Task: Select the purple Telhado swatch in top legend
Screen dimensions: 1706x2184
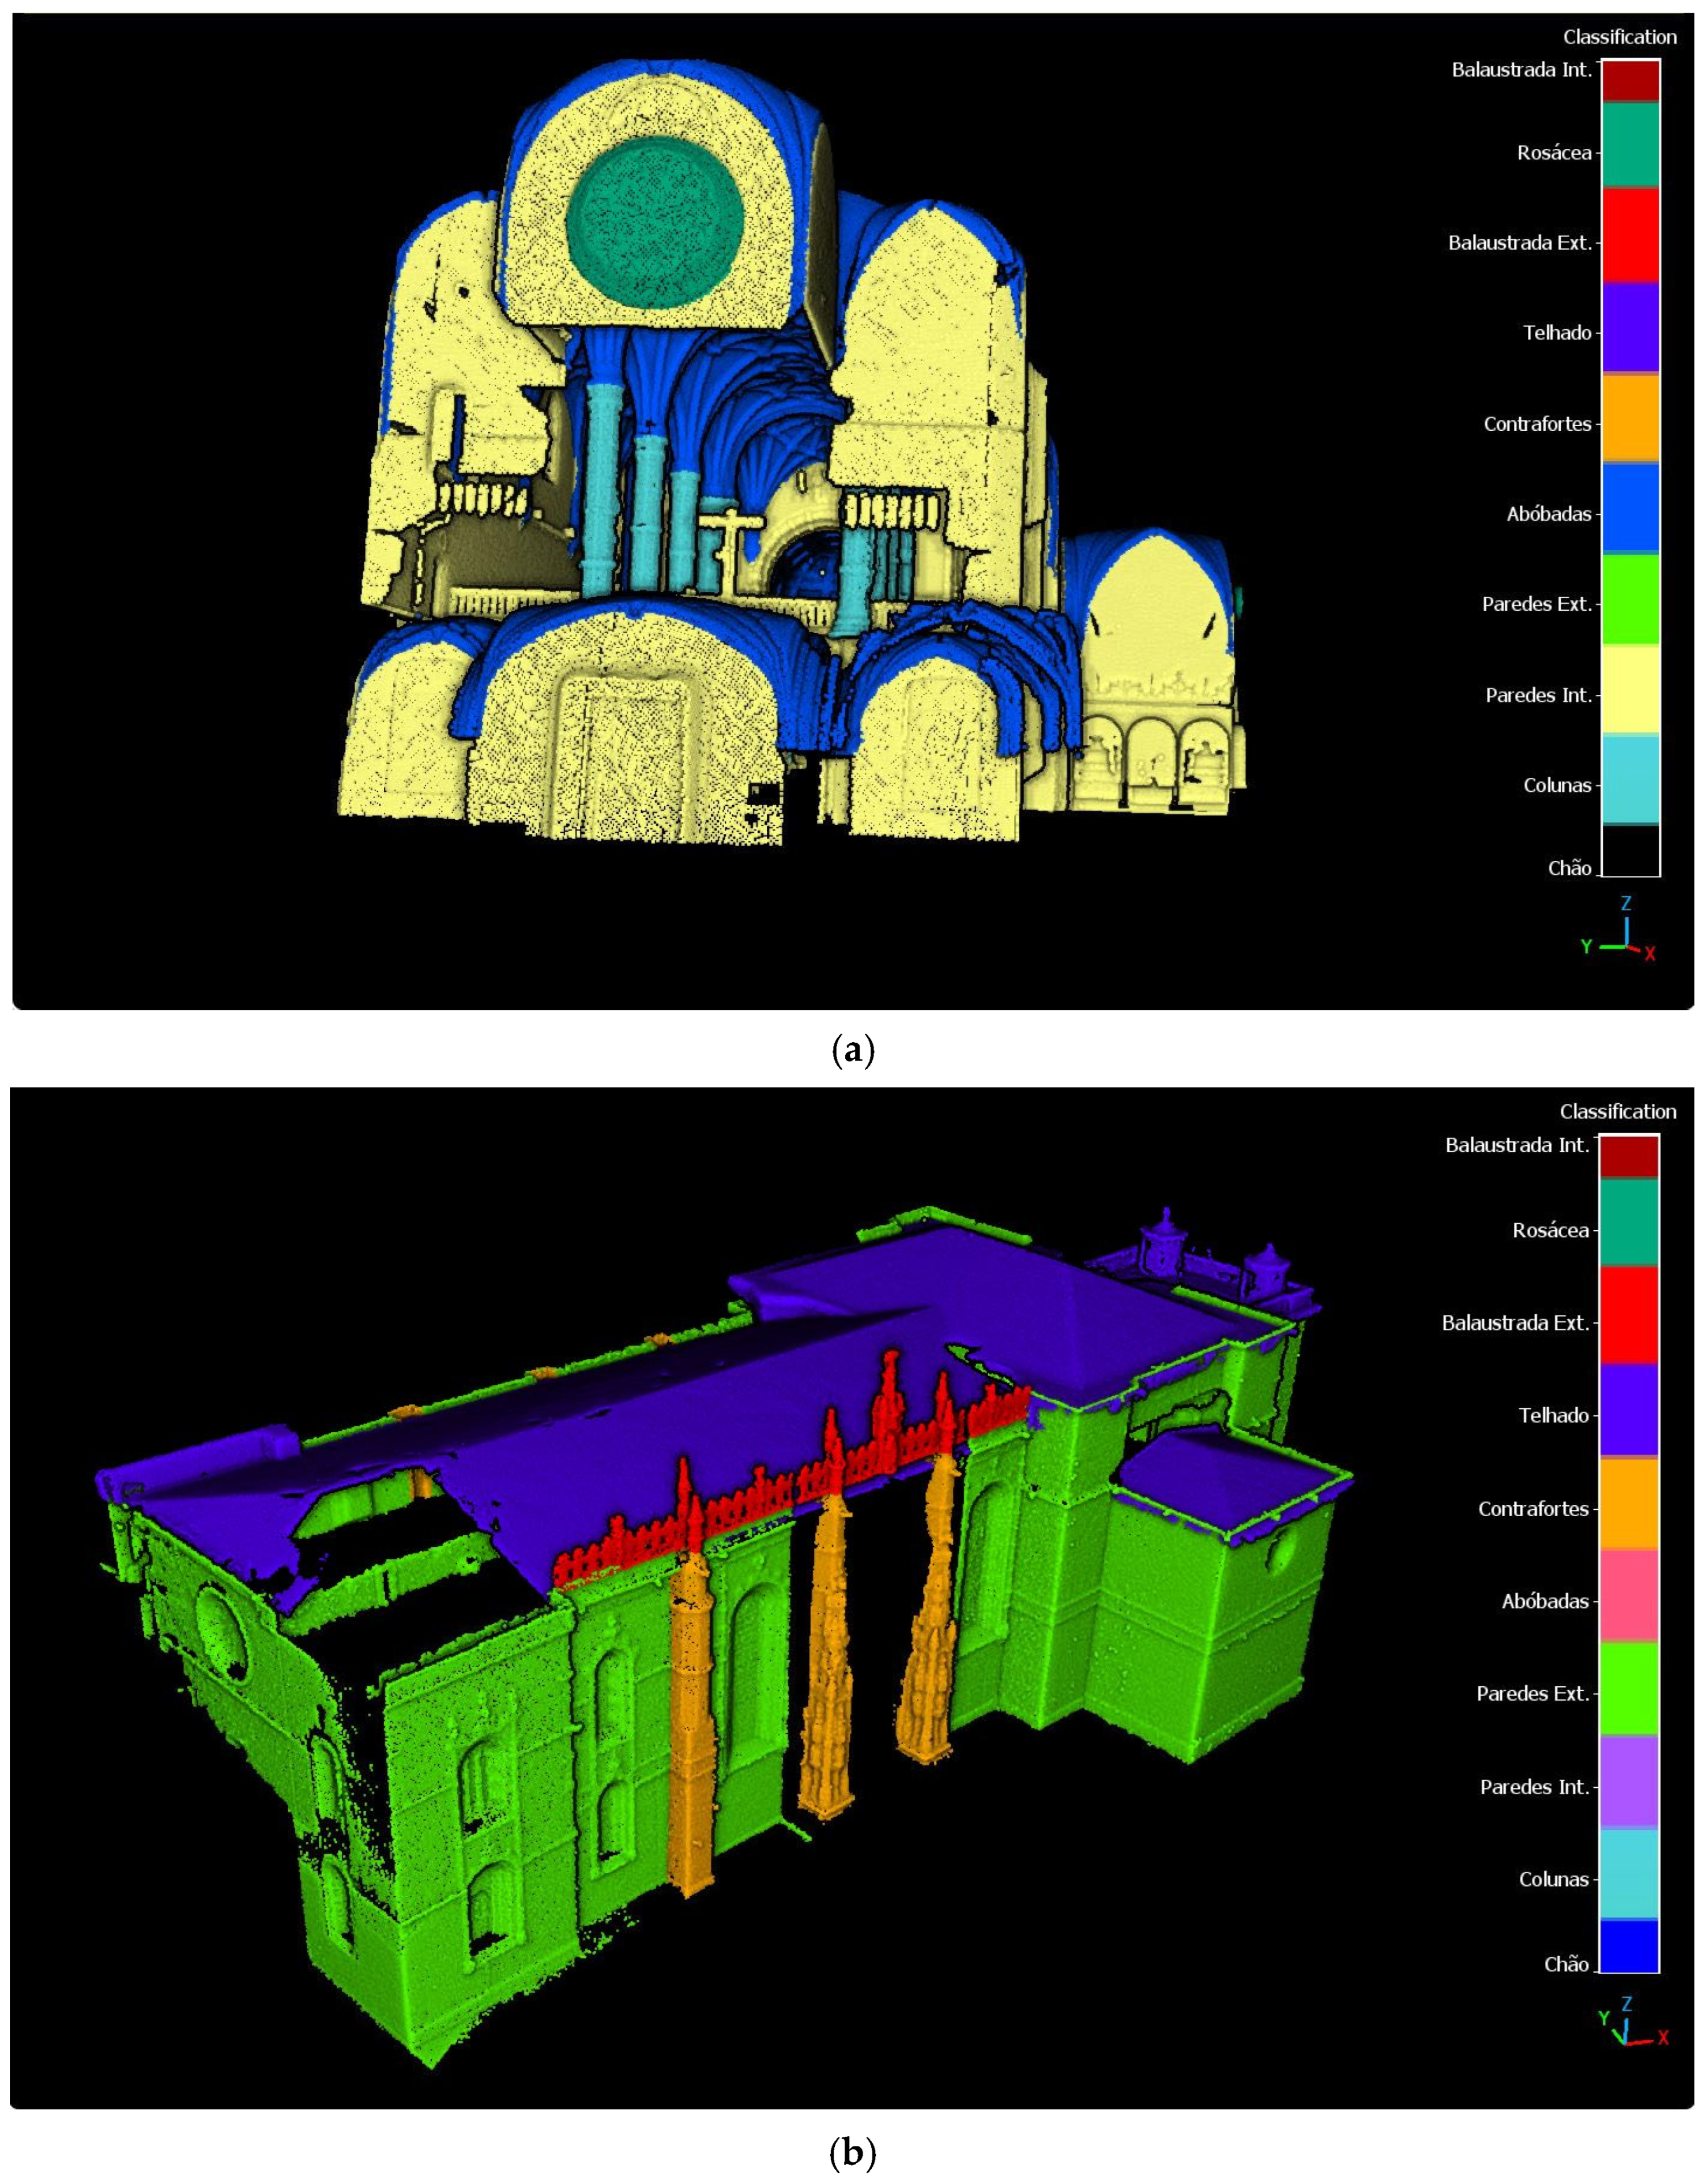Action: click(1630, 328)
